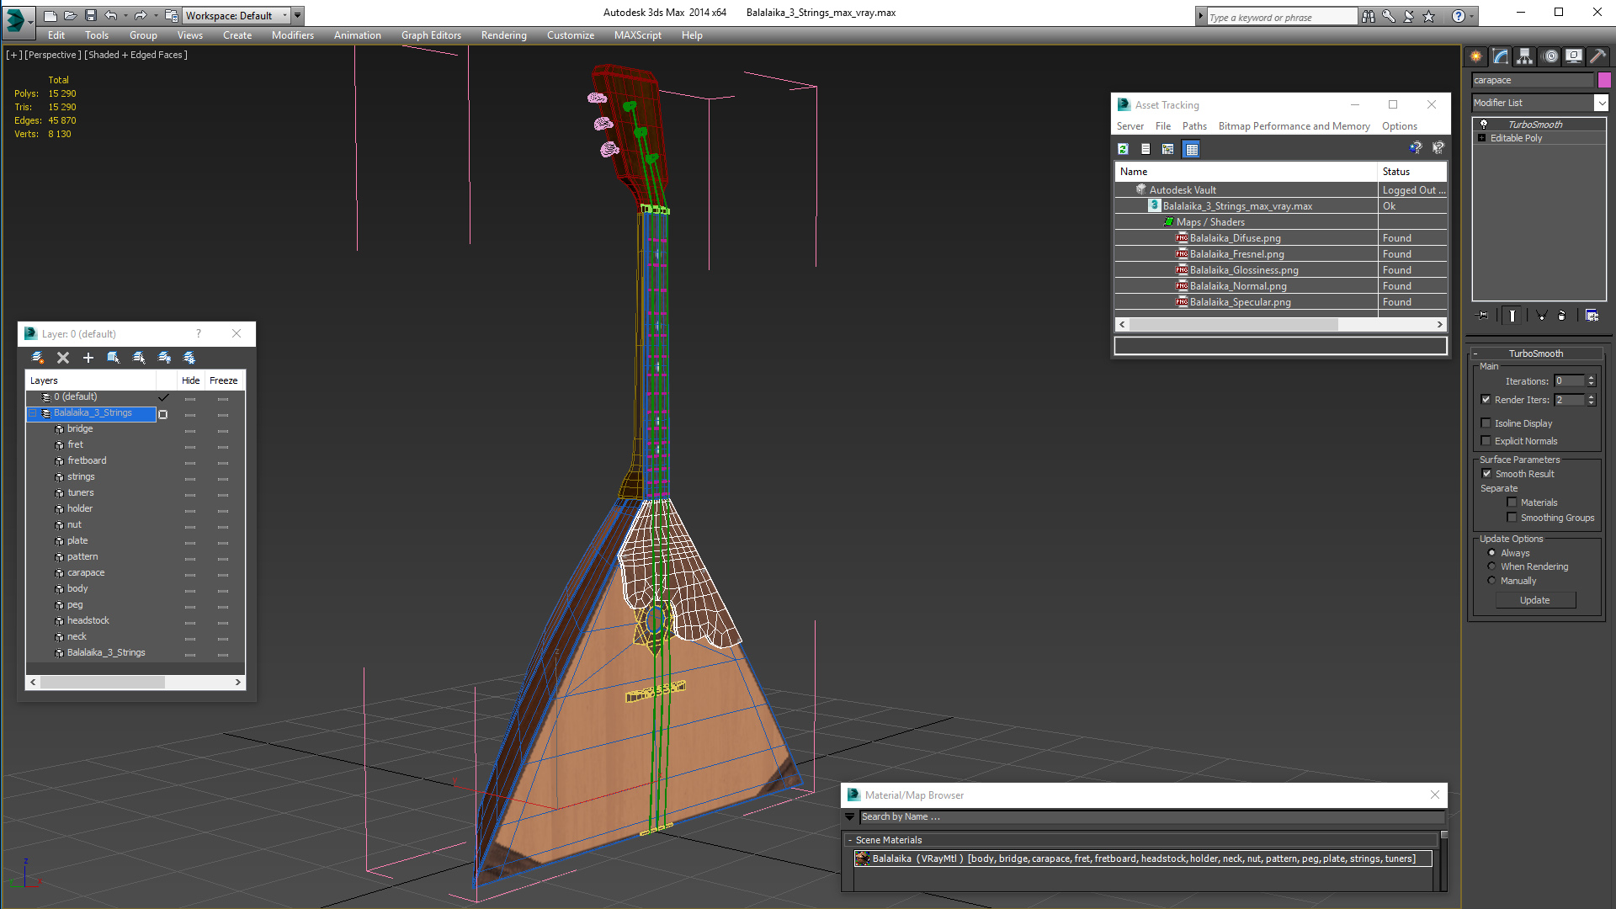Collapse the Balalaika_3_Strings layer tree
This screenshot has height=909, width=1616.
(33, 413)
